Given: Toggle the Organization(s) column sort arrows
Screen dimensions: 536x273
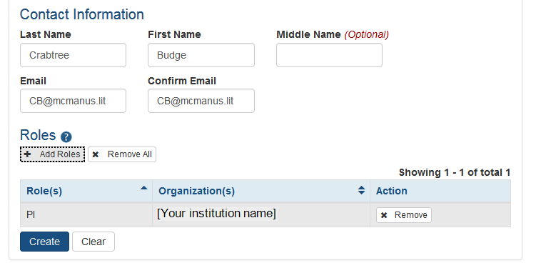Looking at the screenshot, I should 361,190.
